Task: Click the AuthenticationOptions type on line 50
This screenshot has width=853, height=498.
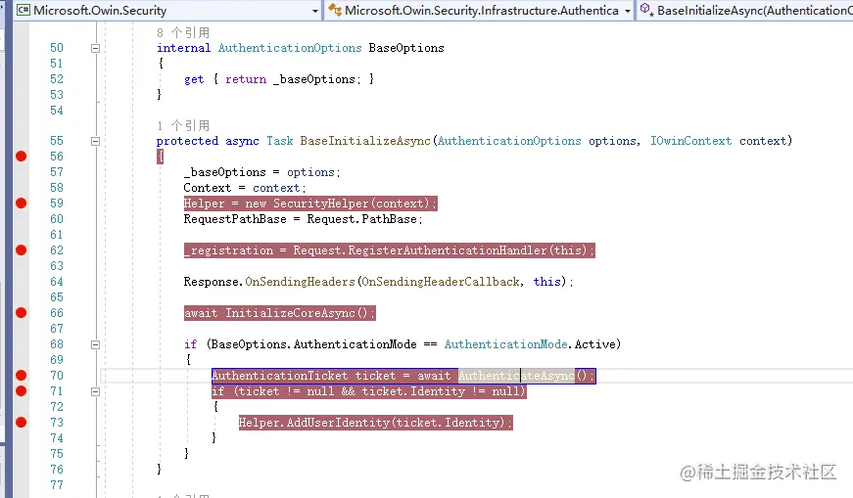Action: 290,48
